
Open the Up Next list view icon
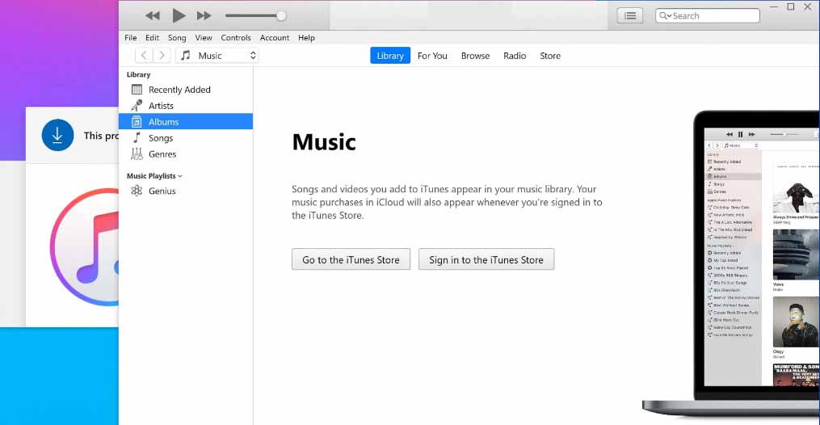pos(630,15)
